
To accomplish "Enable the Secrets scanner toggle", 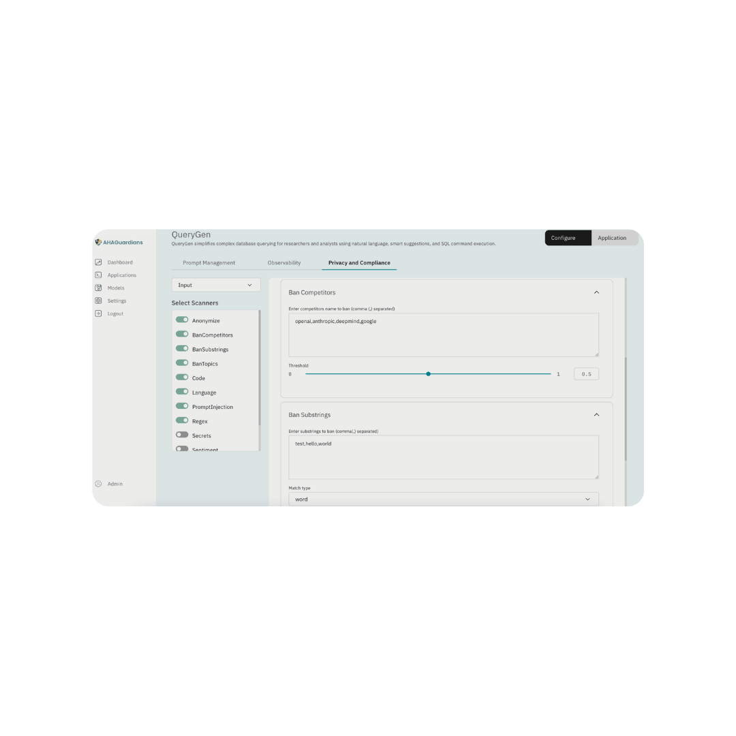I will coord(182,435).
